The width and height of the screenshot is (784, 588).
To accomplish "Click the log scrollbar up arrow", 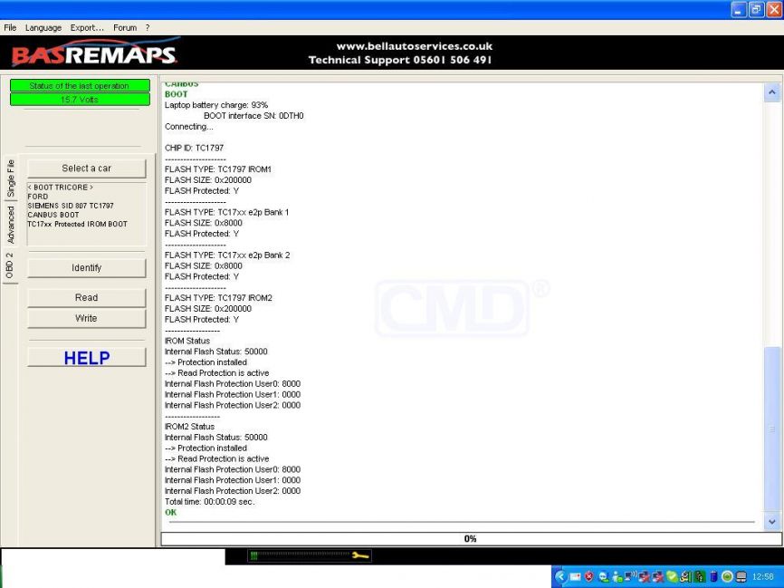I will (x=771, y=92).
